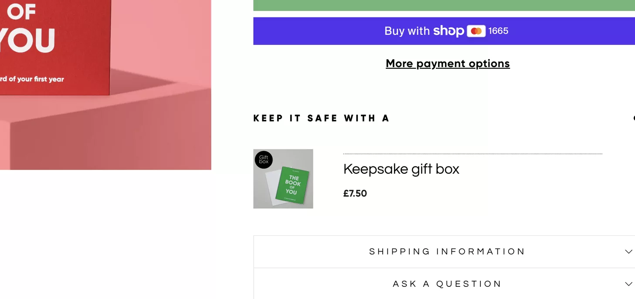
Task: Click the black 'Gift box' round badge
Action: pos(264,160)
